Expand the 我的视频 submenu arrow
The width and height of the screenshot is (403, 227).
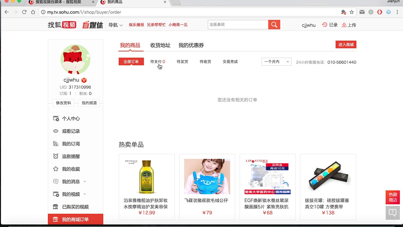click(x=85, y=195)
